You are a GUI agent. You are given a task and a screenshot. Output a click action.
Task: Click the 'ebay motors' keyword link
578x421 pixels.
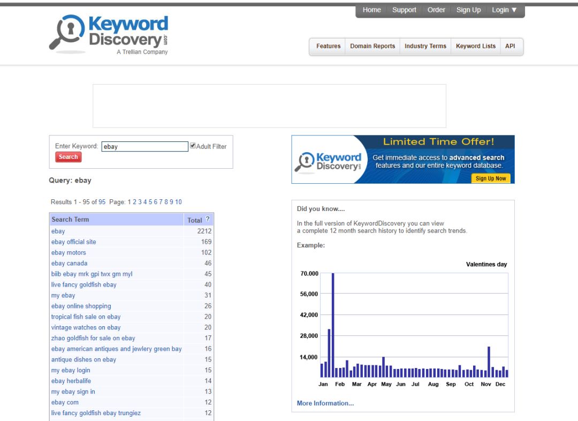tap(69, 253)
